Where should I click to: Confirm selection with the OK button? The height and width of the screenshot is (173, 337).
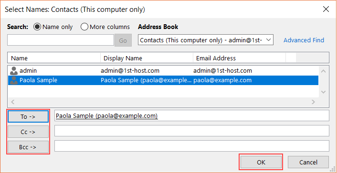tap(261, 162)
